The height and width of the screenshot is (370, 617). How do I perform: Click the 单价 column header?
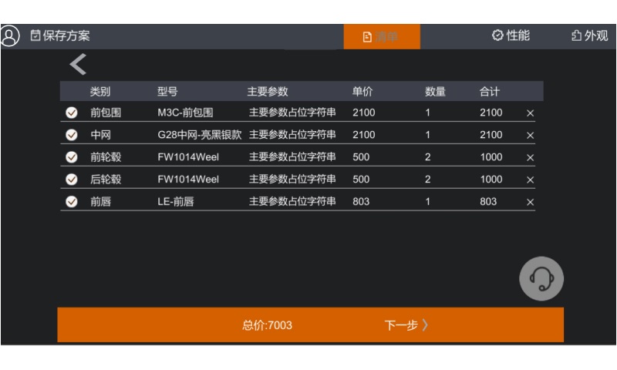pos(362,92)
